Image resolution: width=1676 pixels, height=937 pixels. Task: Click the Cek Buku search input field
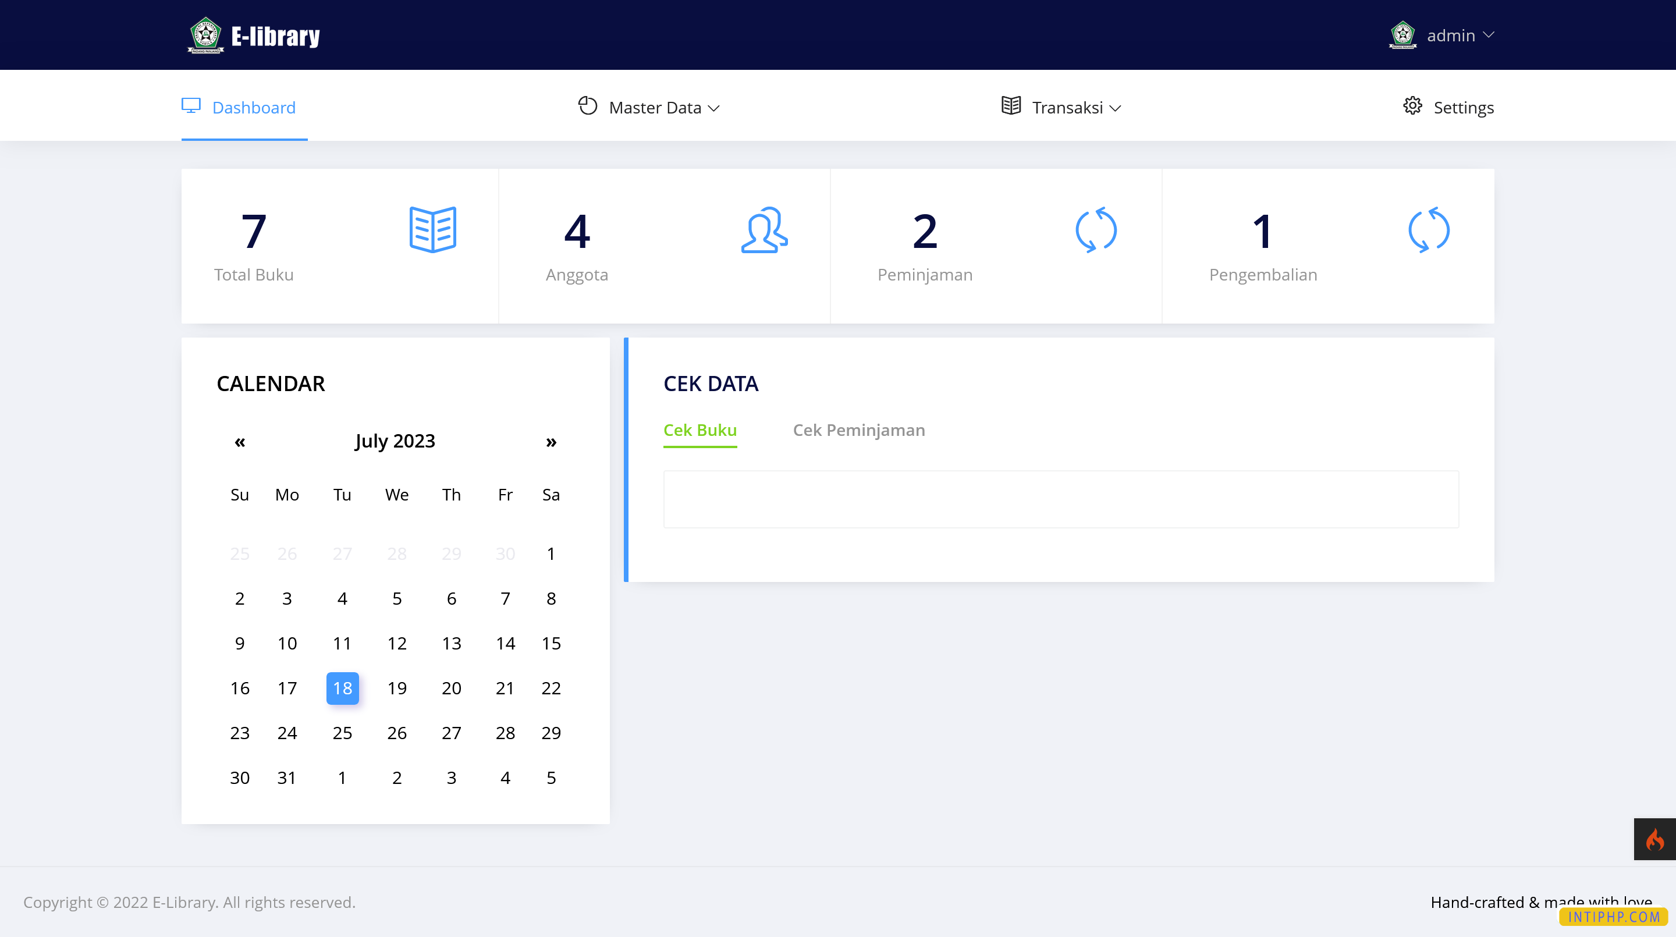tap(1060, 499)
